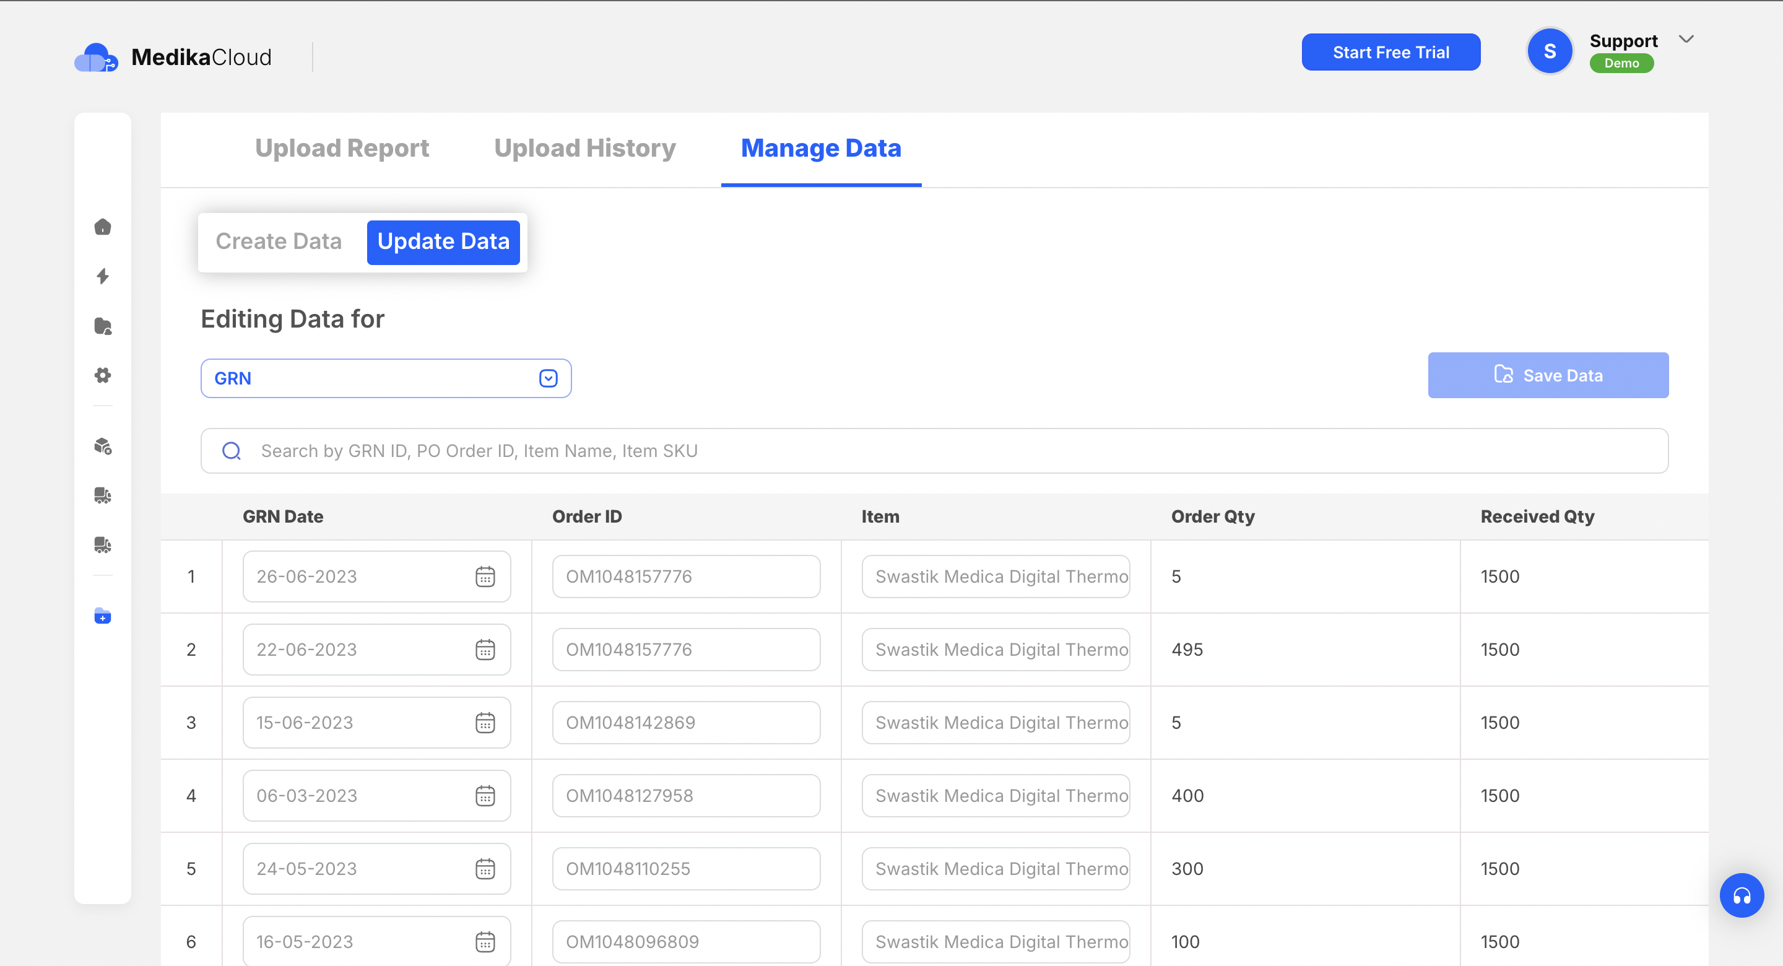Open calendar picker for 15-06-2023 row
The height and width of the screenshot is (966, 1783).
point(485,722)
